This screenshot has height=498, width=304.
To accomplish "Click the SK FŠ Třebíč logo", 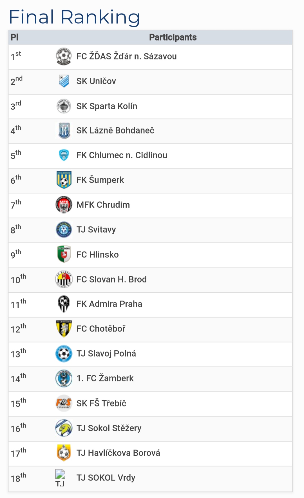I will 64,403.
